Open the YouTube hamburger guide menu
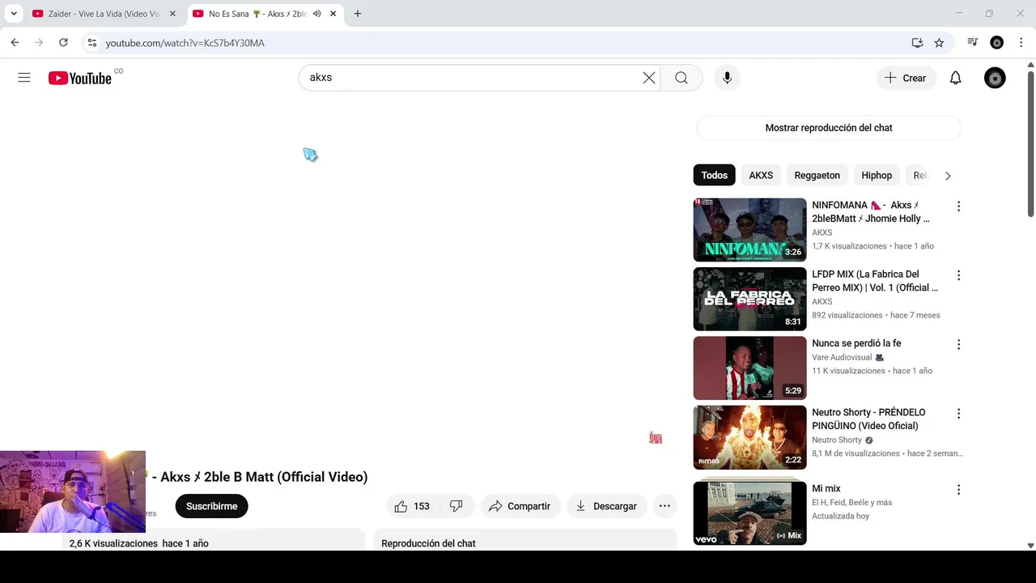The height and width of the screenshot is (583, 1036). tap(24, 78)
